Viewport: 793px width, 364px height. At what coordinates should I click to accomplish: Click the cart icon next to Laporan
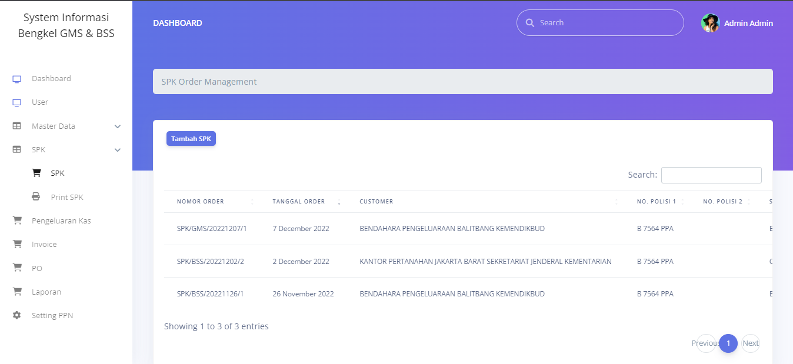pyautogui.click(x=17, y=292)
